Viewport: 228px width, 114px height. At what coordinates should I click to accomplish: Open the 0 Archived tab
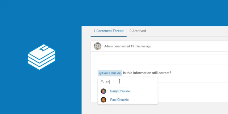pos(138,31)
